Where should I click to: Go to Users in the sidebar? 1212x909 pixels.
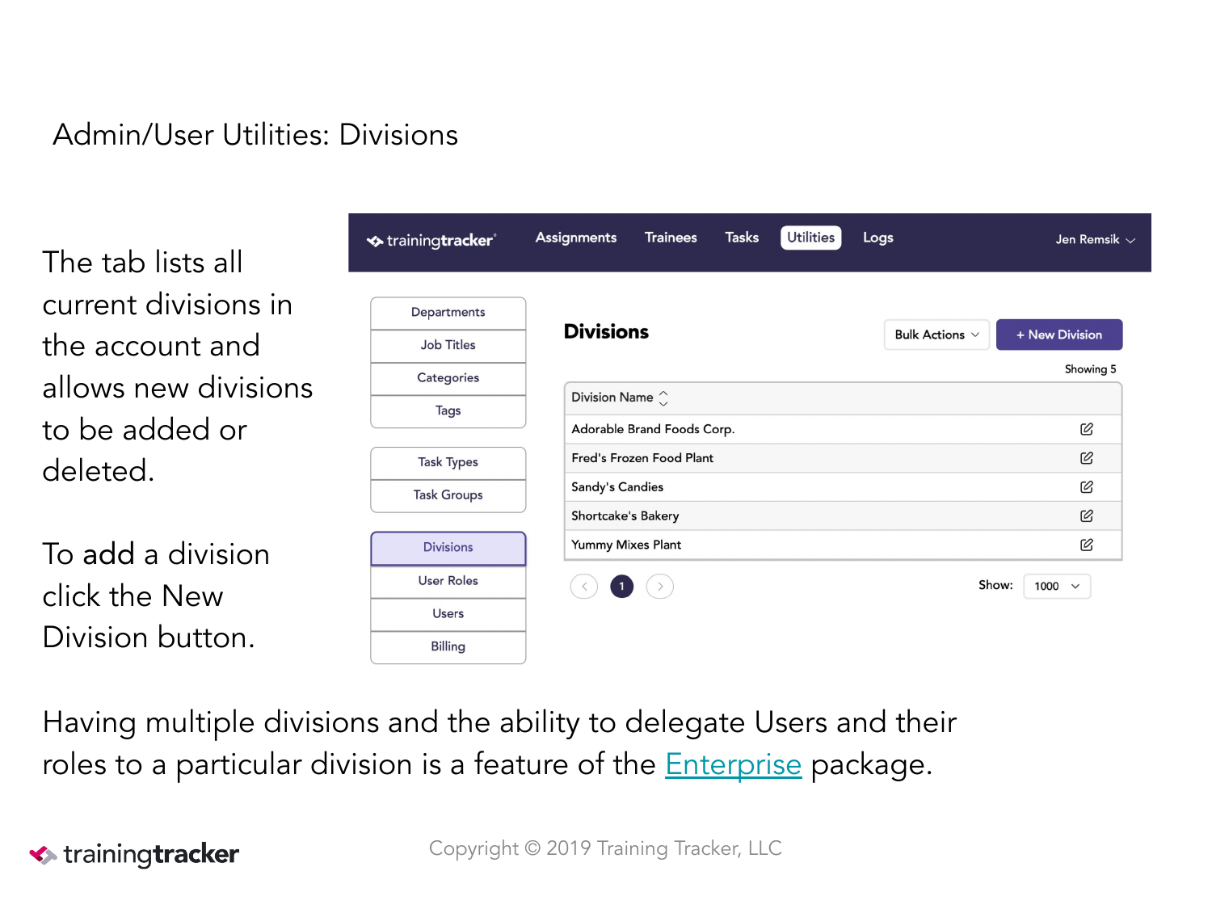(x=448, y=614)
